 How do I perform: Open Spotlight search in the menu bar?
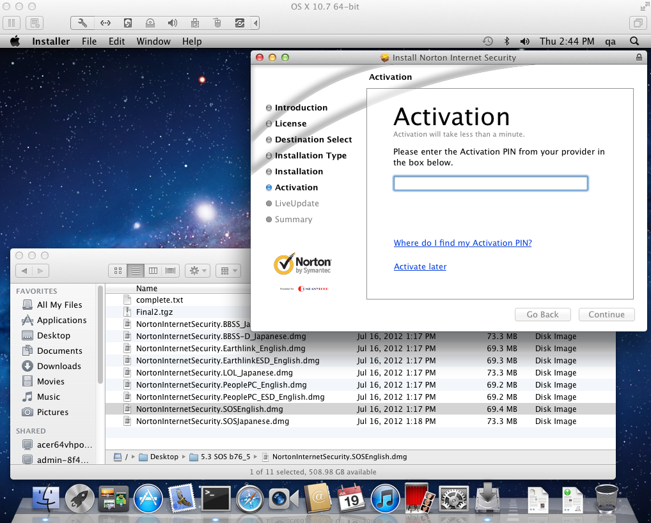coord(634,41)
